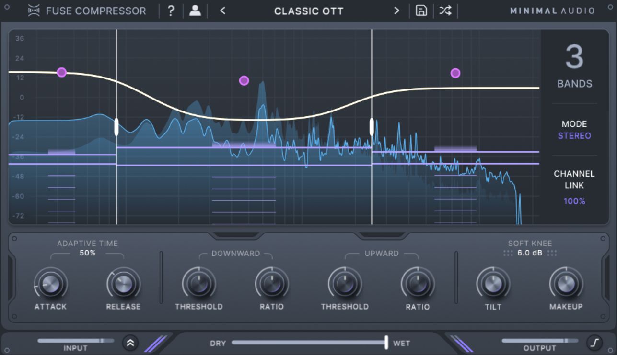Viewport: 617px width, 355px height.
Task: Click the RELEASE knob
Action: tap(123, 284)
